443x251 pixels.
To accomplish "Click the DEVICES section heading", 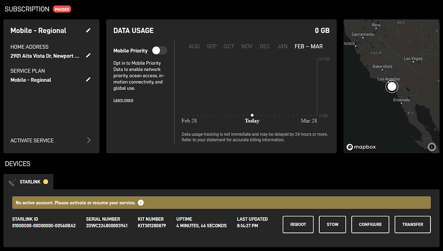I will 17,164.
